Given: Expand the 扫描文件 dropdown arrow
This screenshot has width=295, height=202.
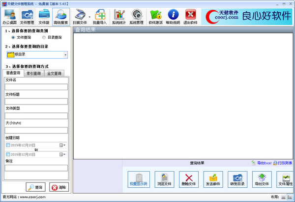Looking at the screenshot, I should pyautogui.click(x=89, y=17).
